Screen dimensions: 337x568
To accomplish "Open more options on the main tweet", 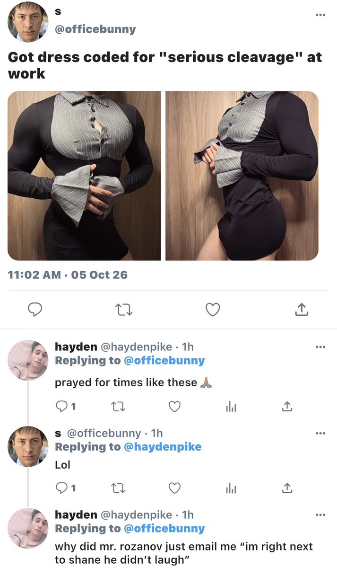I will click(x=320, y=15).
